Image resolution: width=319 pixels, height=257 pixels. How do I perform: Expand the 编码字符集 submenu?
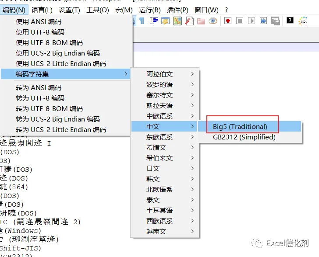pyautogui.click(x=66, y=74)
